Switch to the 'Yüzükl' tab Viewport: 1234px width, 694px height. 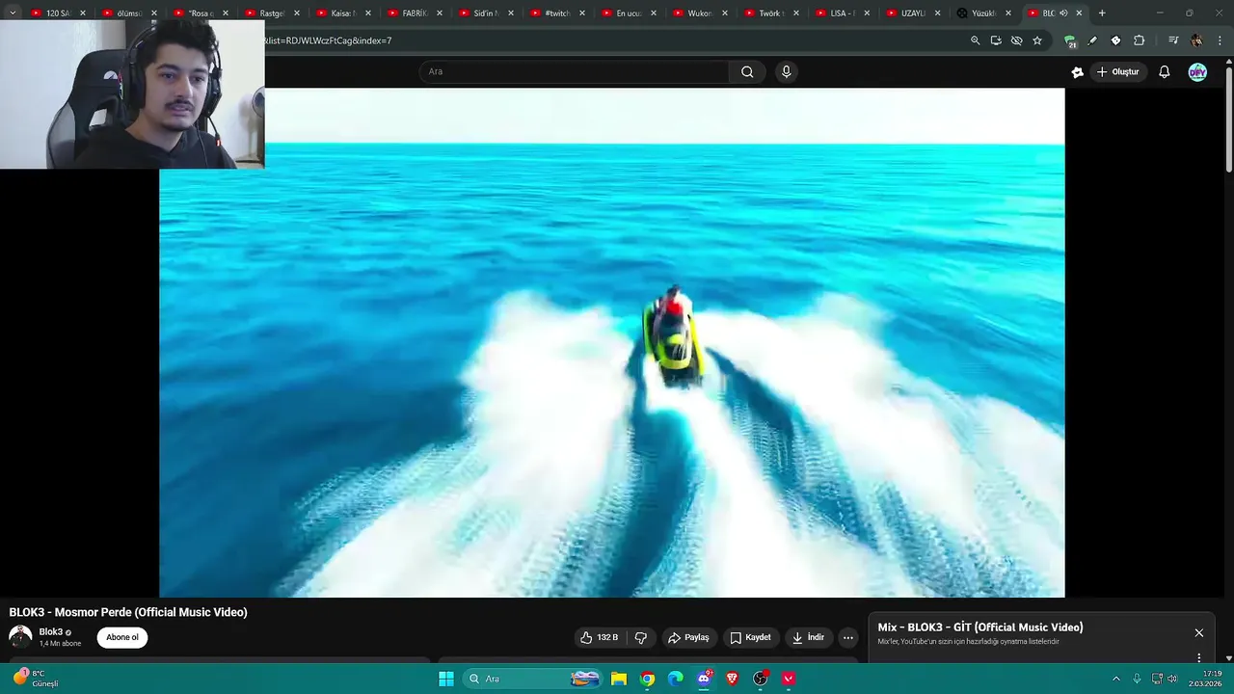(x=981, y=13)
